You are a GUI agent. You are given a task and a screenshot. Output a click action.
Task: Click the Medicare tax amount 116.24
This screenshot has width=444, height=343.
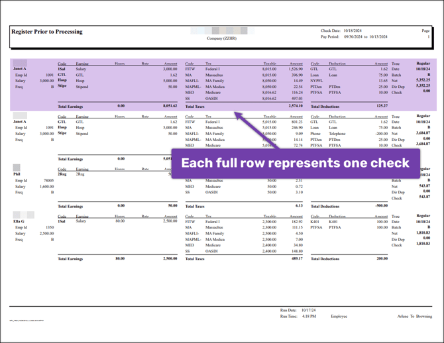298,93
